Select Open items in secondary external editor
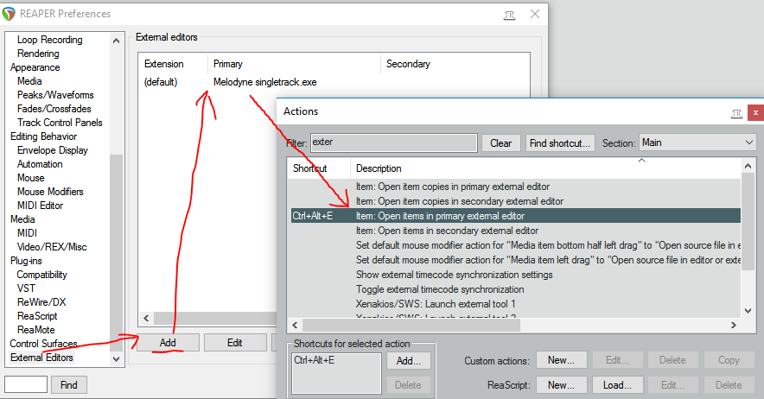764x399 pixels. (x=447, y=231)
